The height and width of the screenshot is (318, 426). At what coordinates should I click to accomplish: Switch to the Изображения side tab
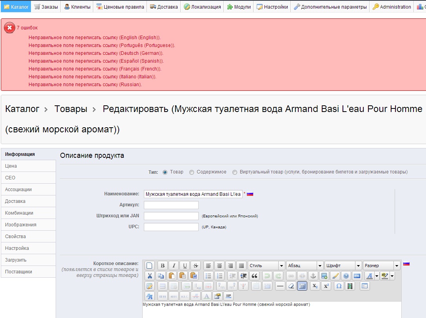pyautogui.click(x=28, y=224)
